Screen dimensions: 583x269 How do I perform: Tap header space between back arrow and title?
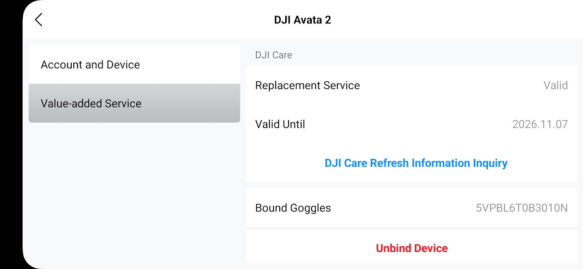[158, 20]
